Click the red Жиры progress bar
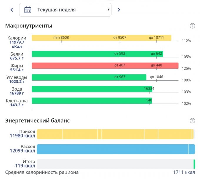The width and height of the screenshot is (200, 179). 105,66
